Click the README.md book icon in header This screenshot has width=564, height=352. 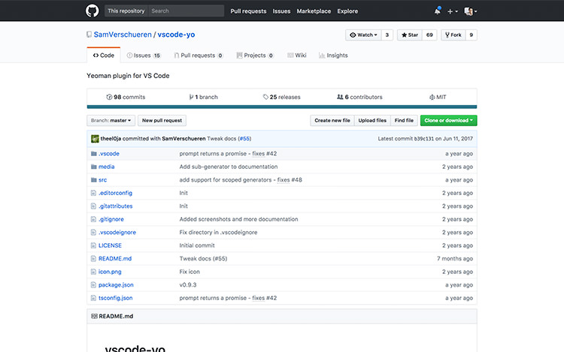(x=94, y=316)
